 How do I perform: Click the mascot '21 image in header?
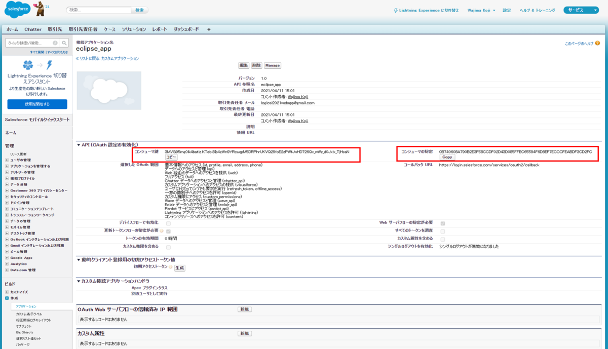click(42, 8)
